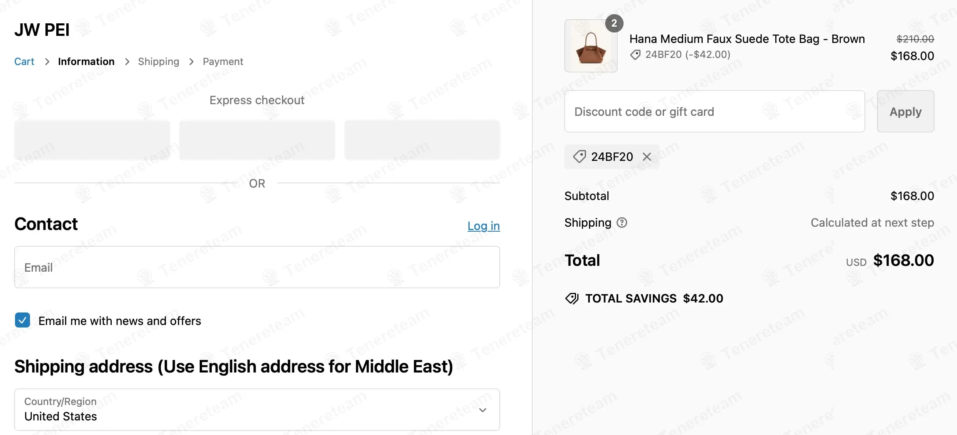Click the Shipping help question mark icon

point(622,222)
